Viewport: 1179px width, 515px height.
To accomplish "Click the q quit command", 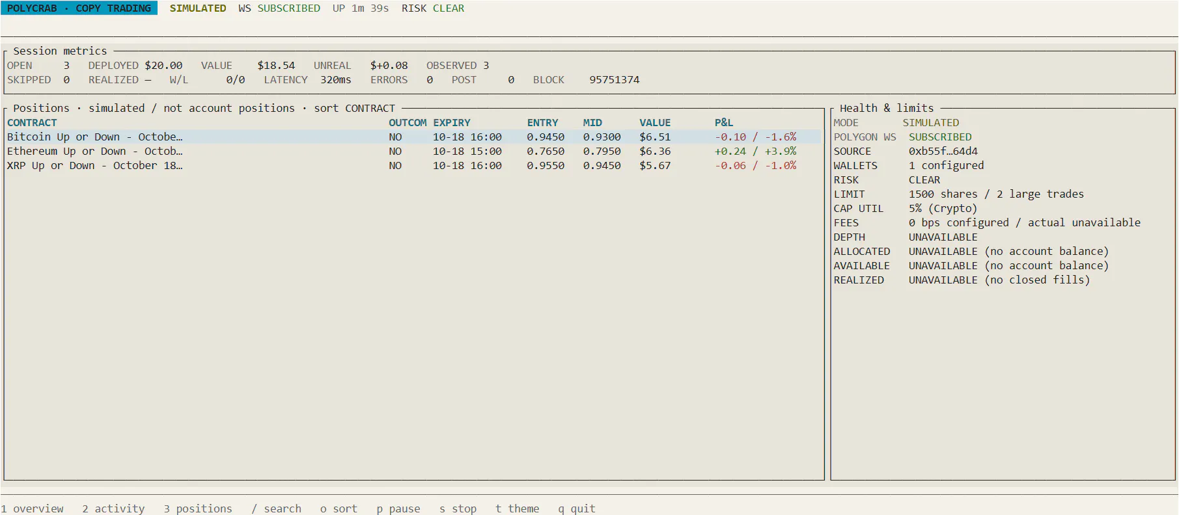I will click(x=577, y=508).
